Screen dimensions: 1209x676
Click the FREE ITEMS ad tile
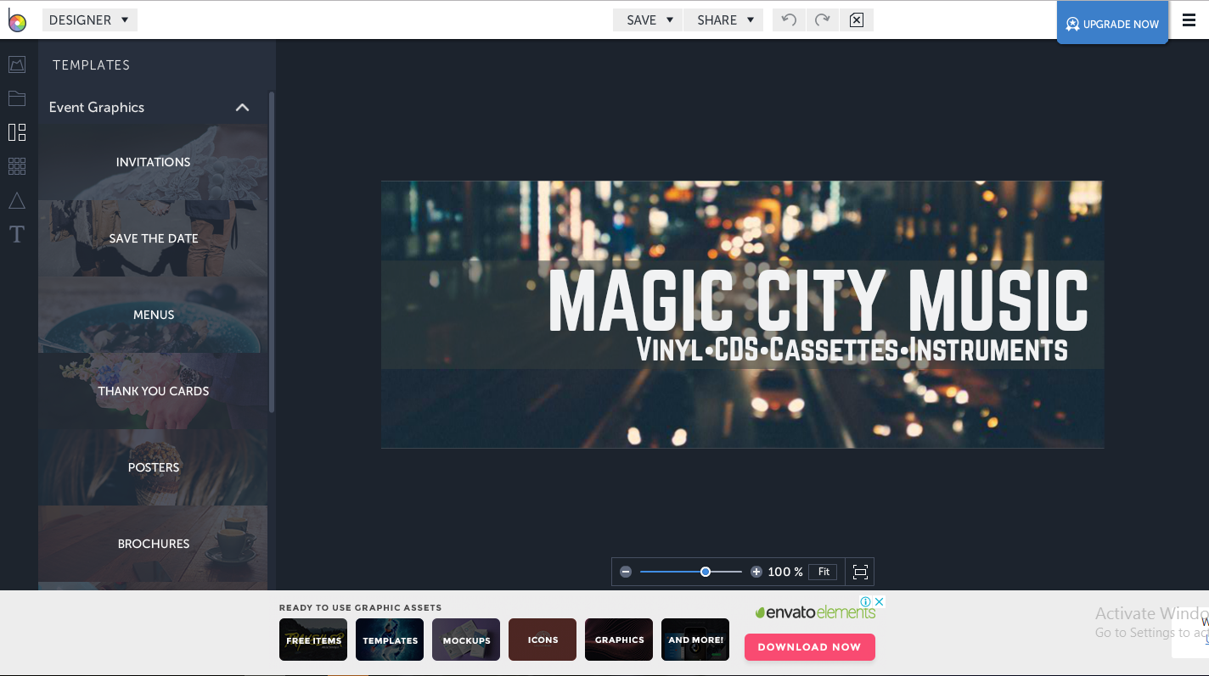pyautogui.click(x=313, y=640)
